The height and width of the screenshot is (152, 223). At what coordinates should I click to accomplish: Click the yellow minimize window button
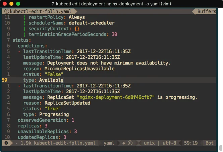click(x=11, y=4)
